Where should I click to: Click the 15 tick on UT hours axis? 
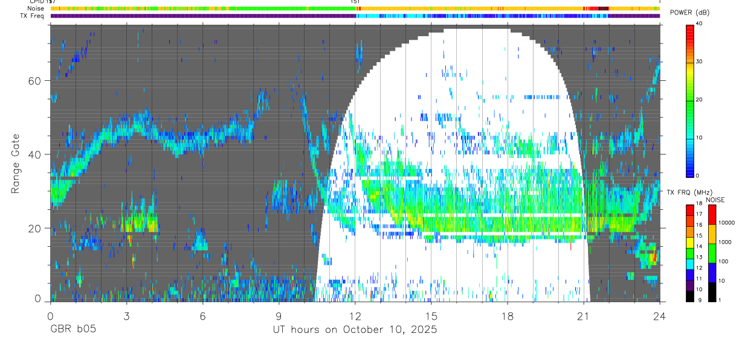431,315
